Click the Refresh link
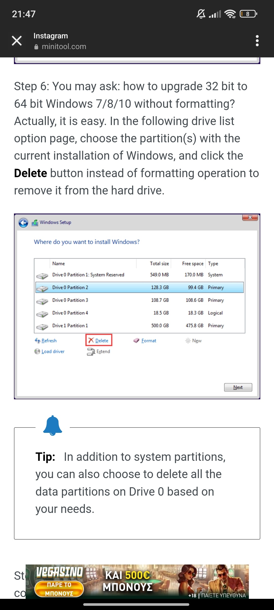The width and height of the screenshot is (274, 610). [49, 341]
